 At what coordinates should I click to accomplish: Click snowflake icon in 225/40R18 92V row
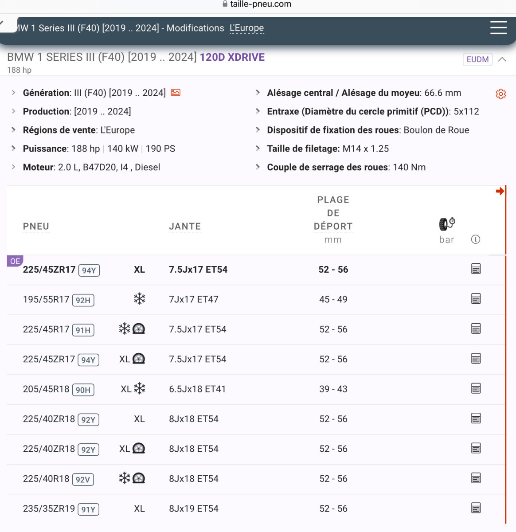[125, 478]
